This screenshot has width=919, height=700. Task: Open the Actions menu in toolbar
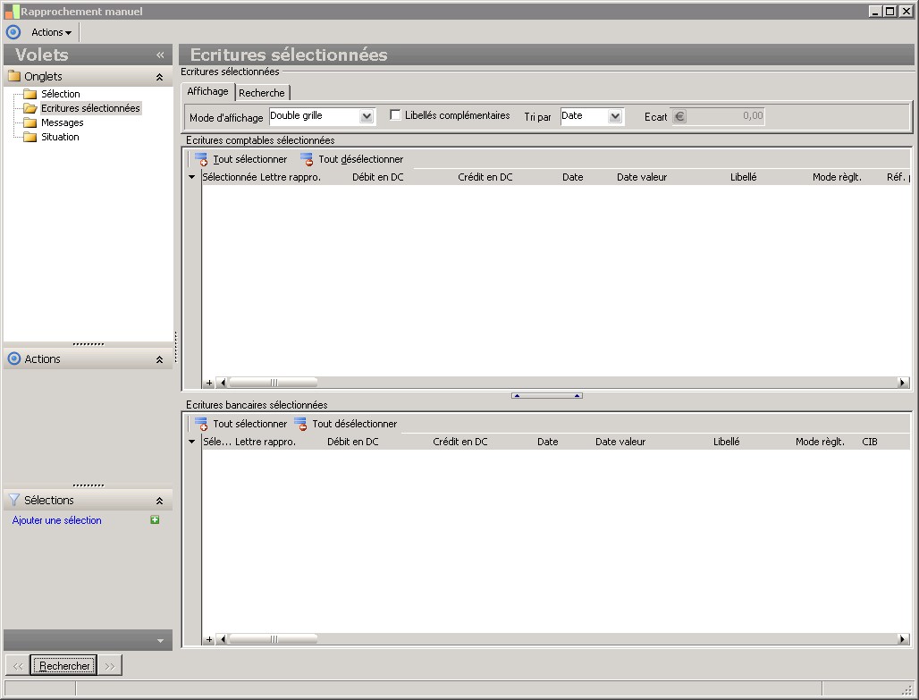[51, 32]
